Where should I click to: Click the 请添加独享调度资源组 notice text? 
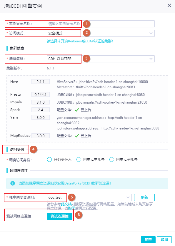coord(65,183)
